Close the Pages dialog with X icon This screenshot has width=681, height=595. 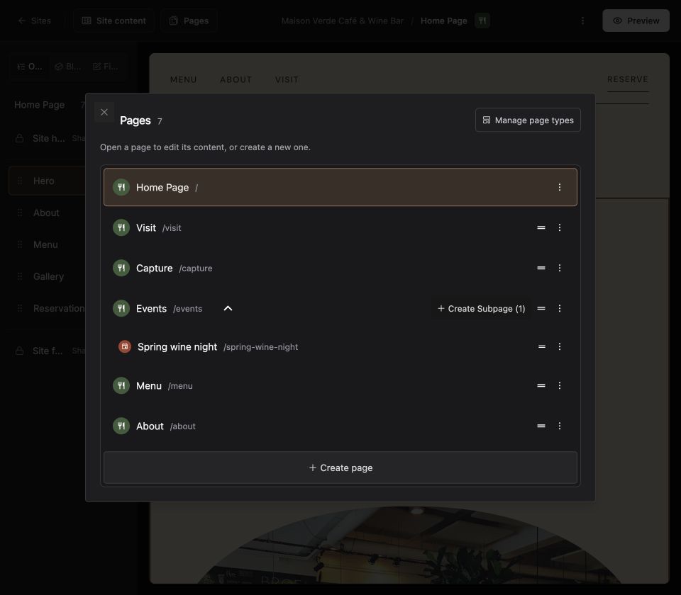(104, 113)
